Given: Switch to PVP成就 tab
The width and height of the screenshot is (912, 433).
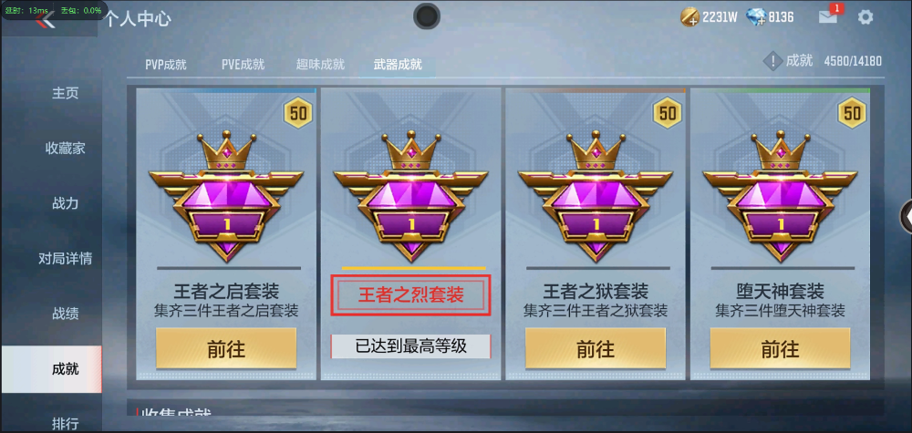Looking at the screenshot, I should (166, 65).
